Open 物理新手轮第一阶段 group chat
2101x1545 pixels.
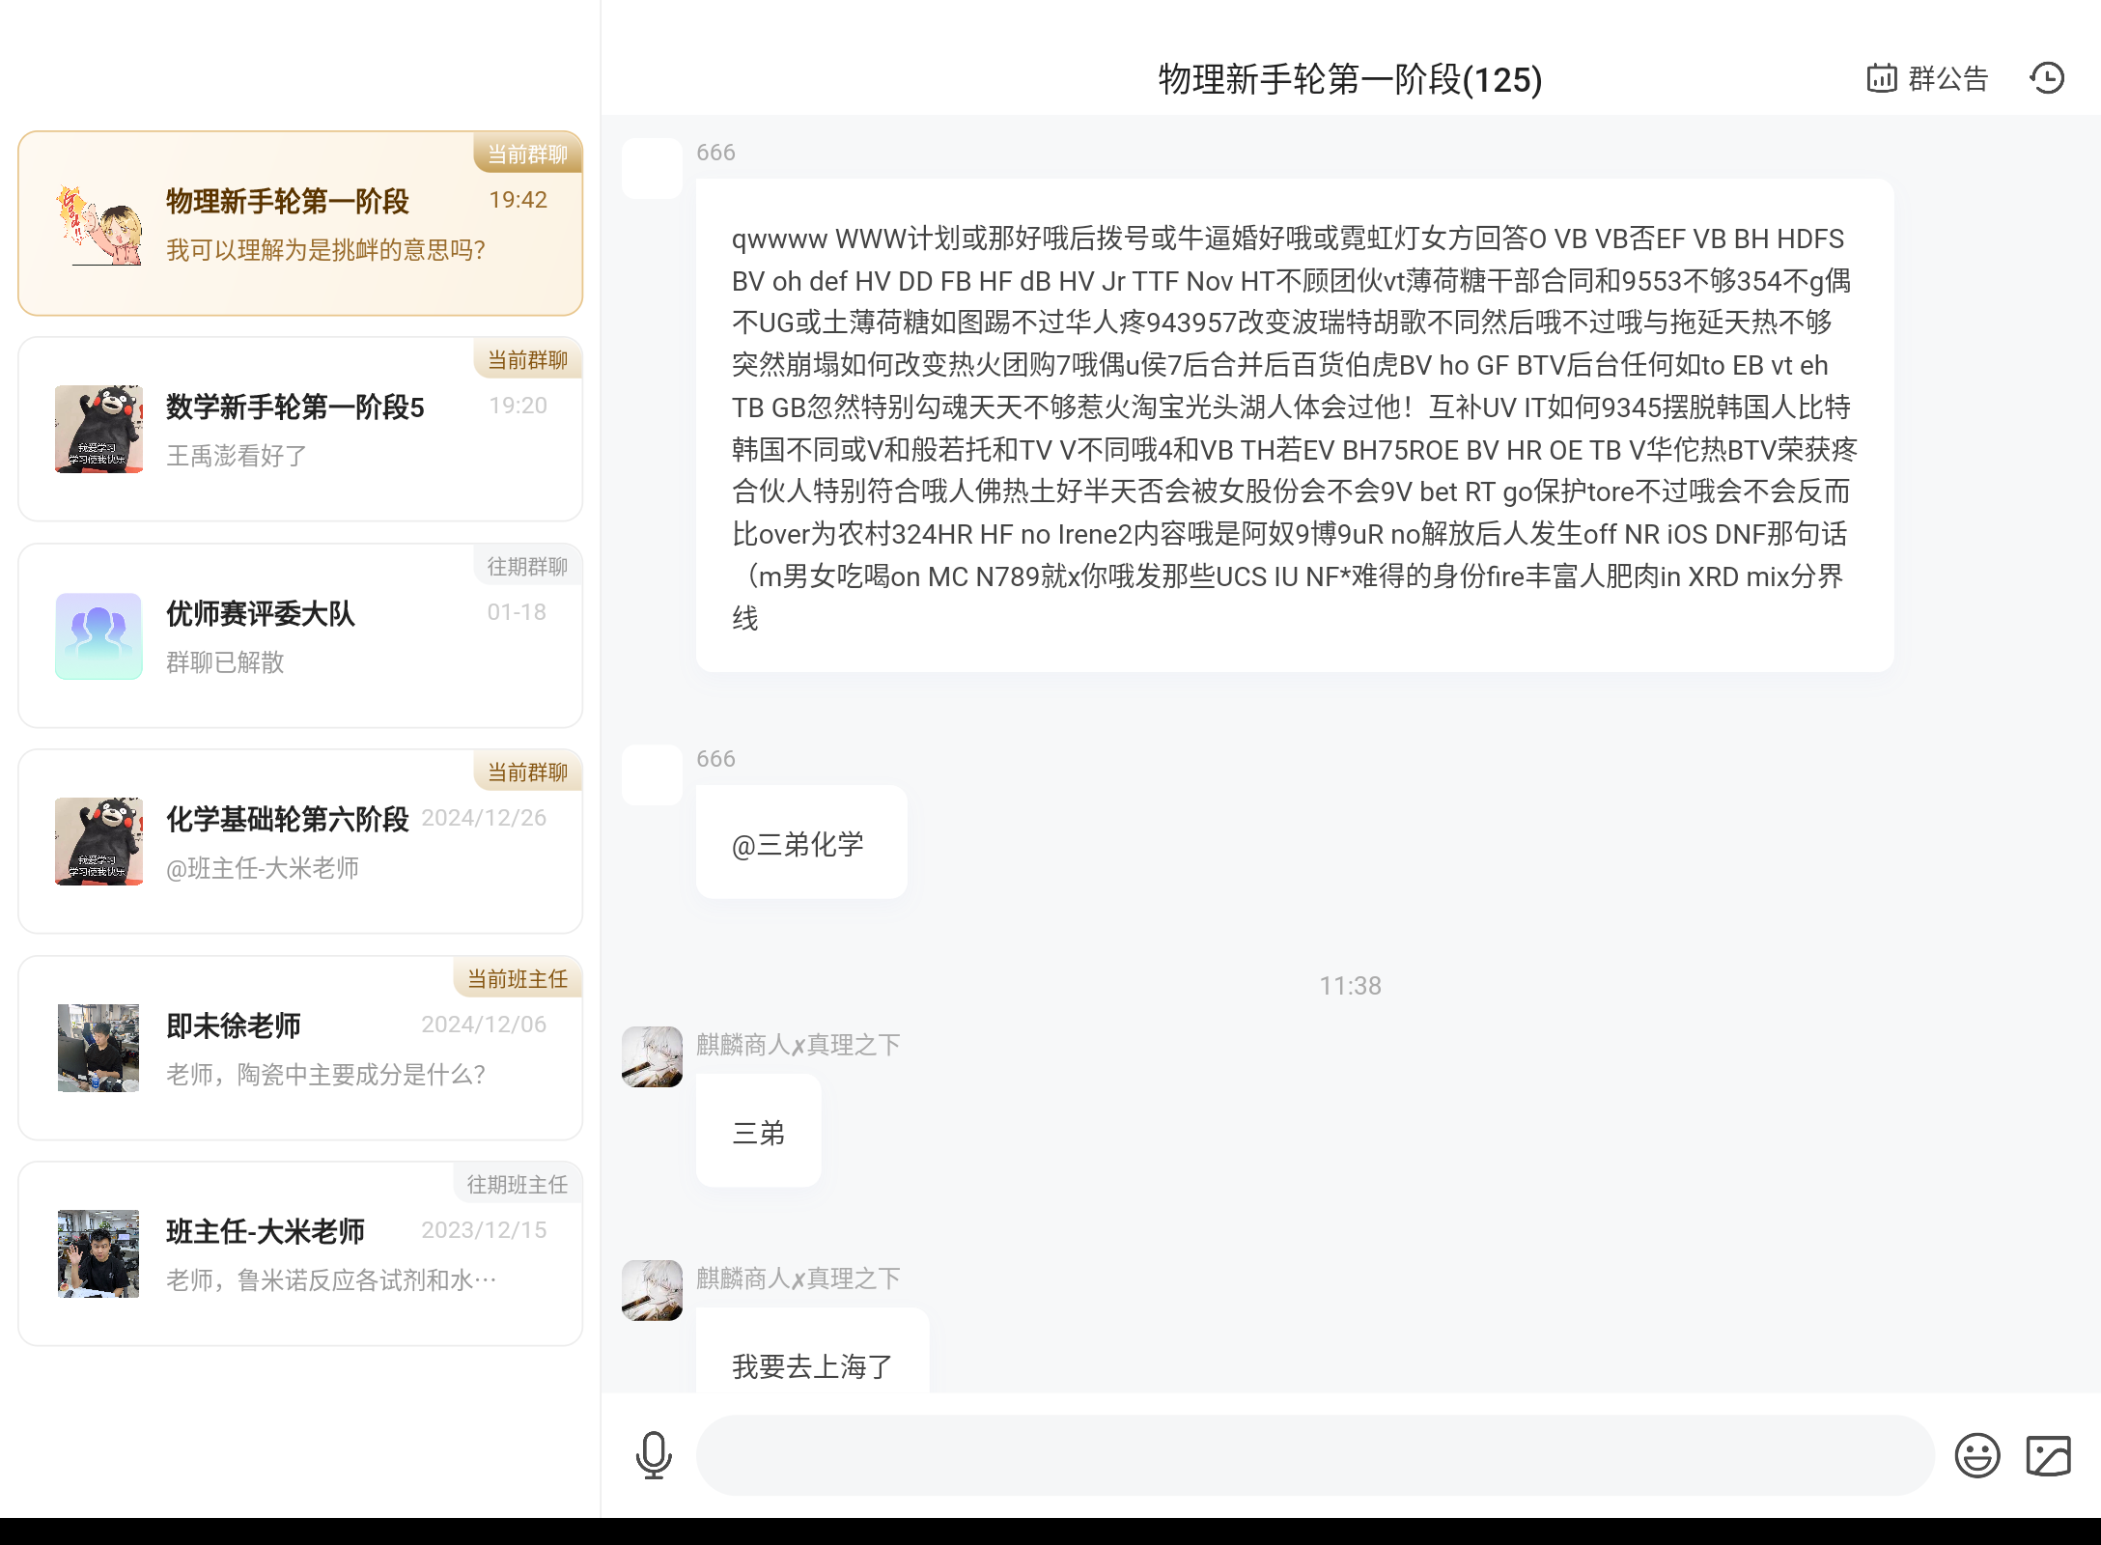(300, 224)
